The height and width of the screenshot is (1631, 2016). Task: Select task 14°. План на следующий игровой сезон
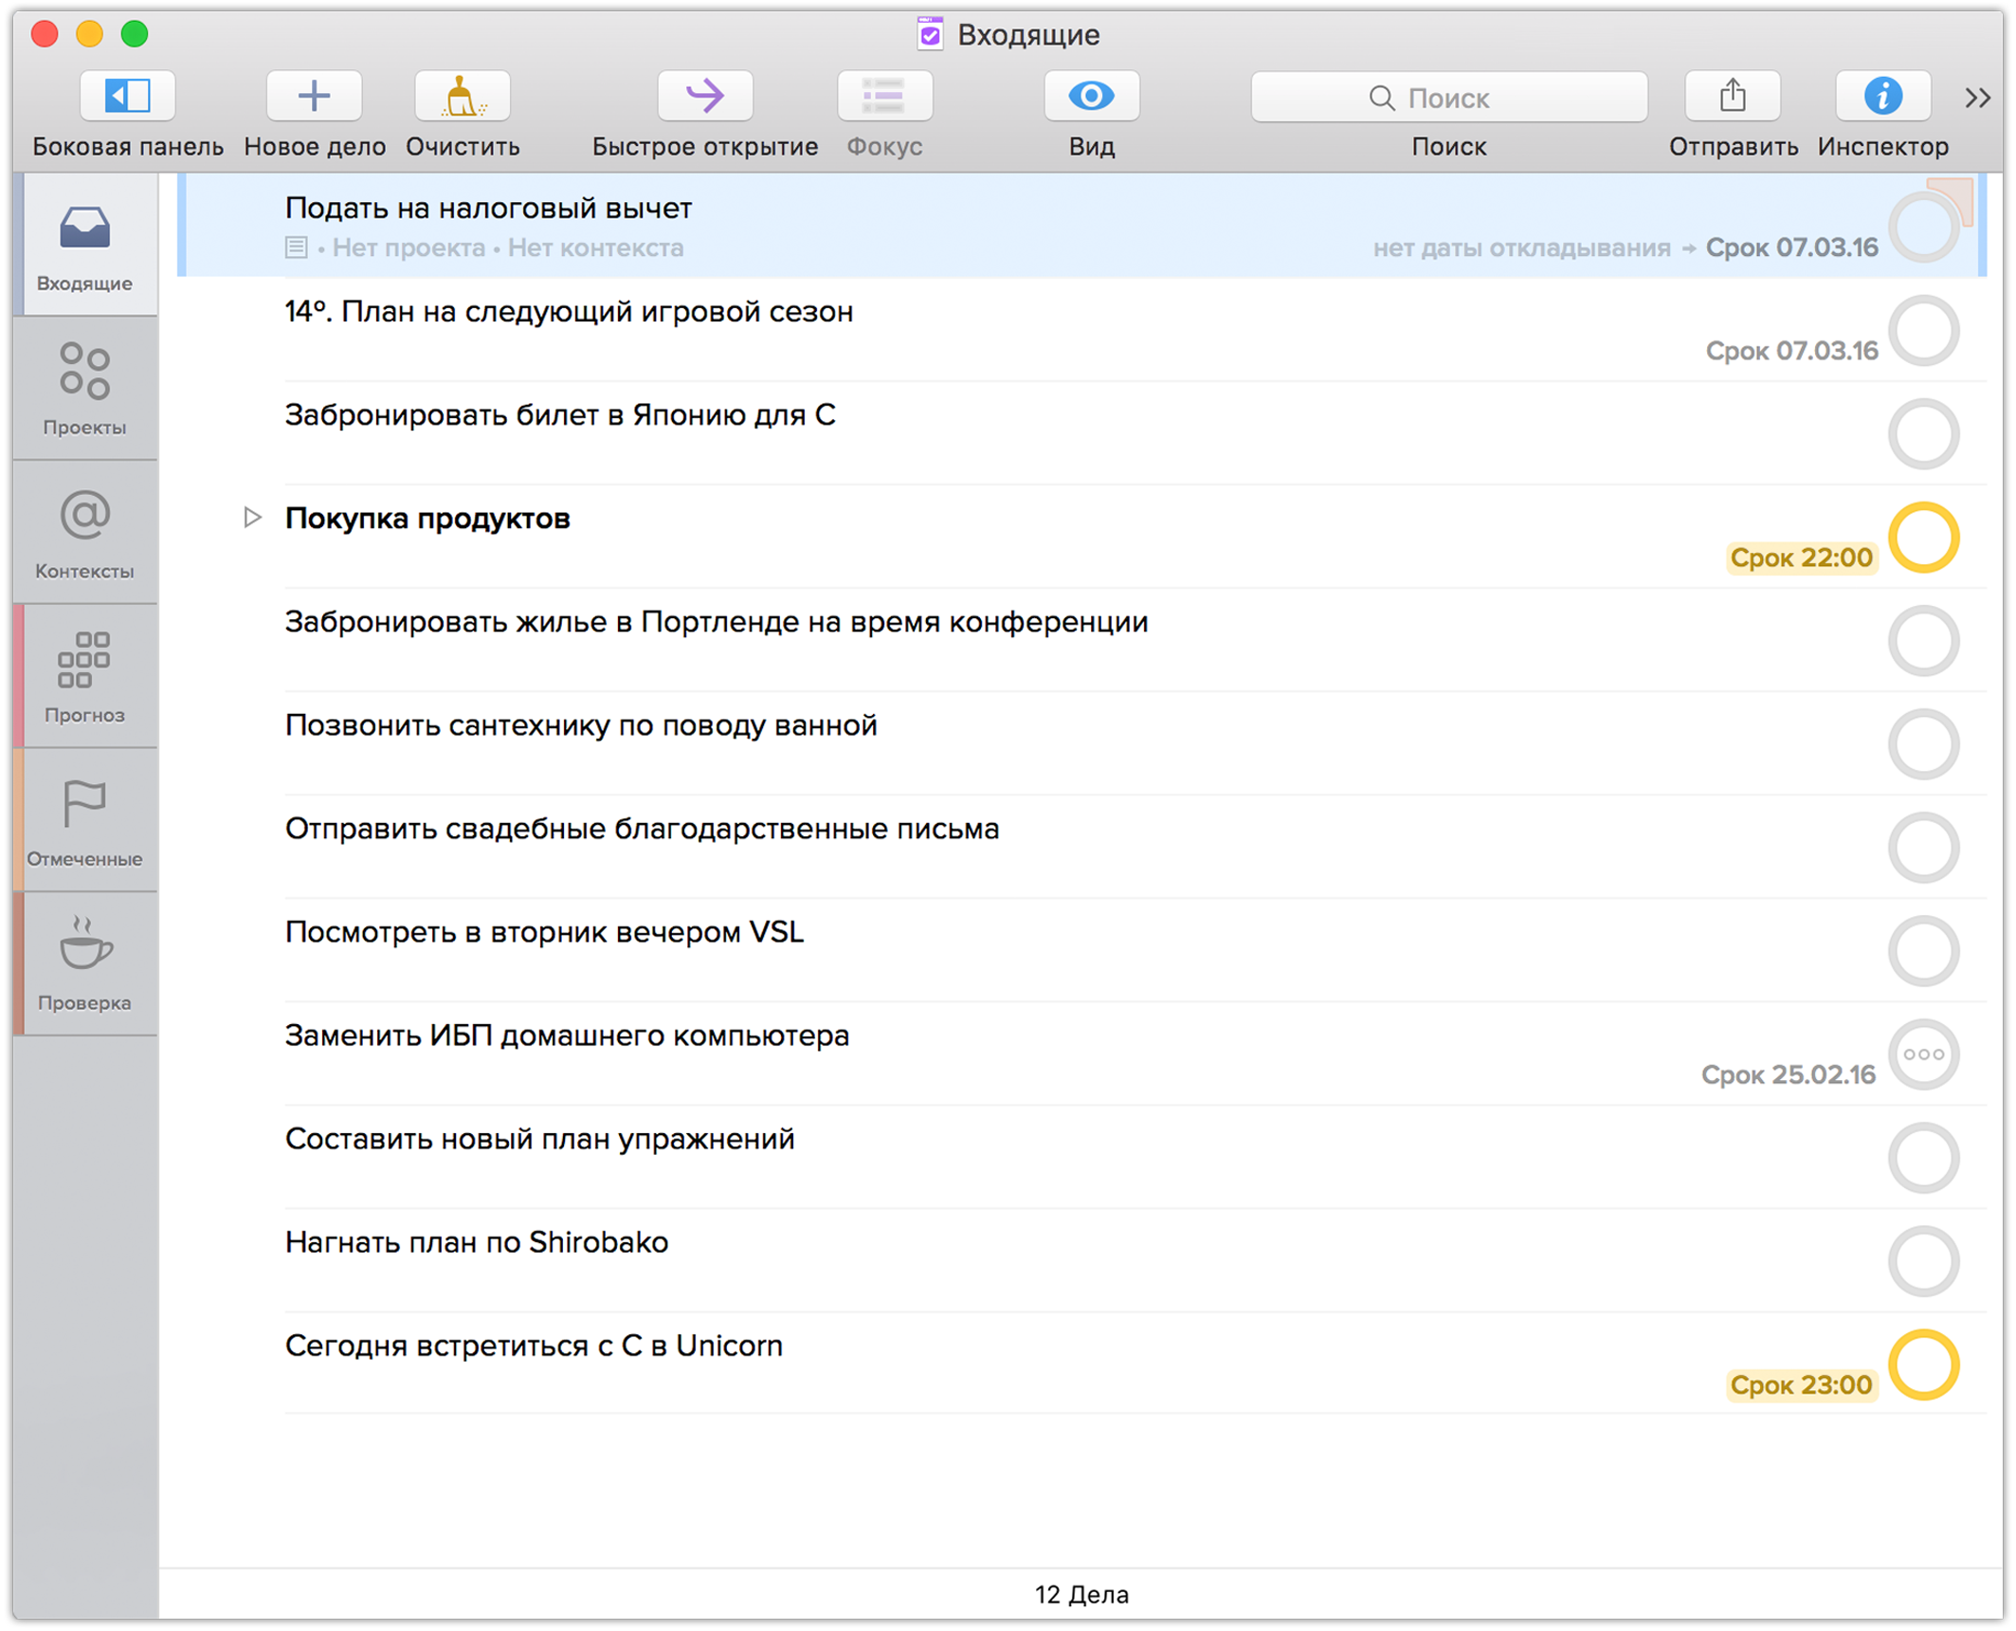(569, 311)
